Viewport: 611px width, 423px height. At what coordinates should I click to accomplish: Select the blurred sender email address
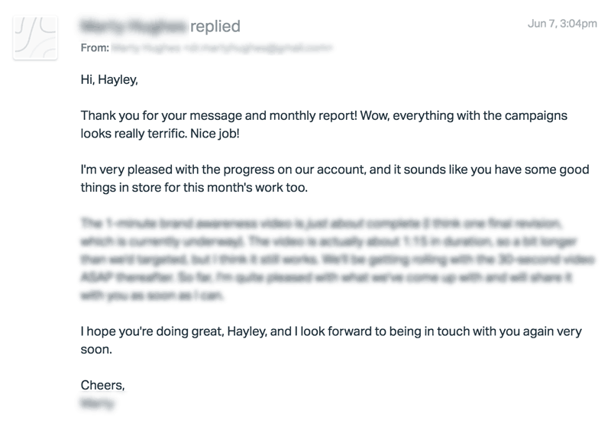[221, 47]
